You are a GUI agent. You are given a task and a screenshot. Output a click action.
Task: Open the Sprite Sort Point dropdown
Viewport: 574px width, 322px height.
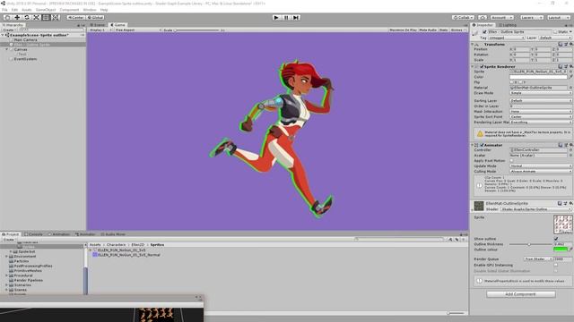pos(541,117)
